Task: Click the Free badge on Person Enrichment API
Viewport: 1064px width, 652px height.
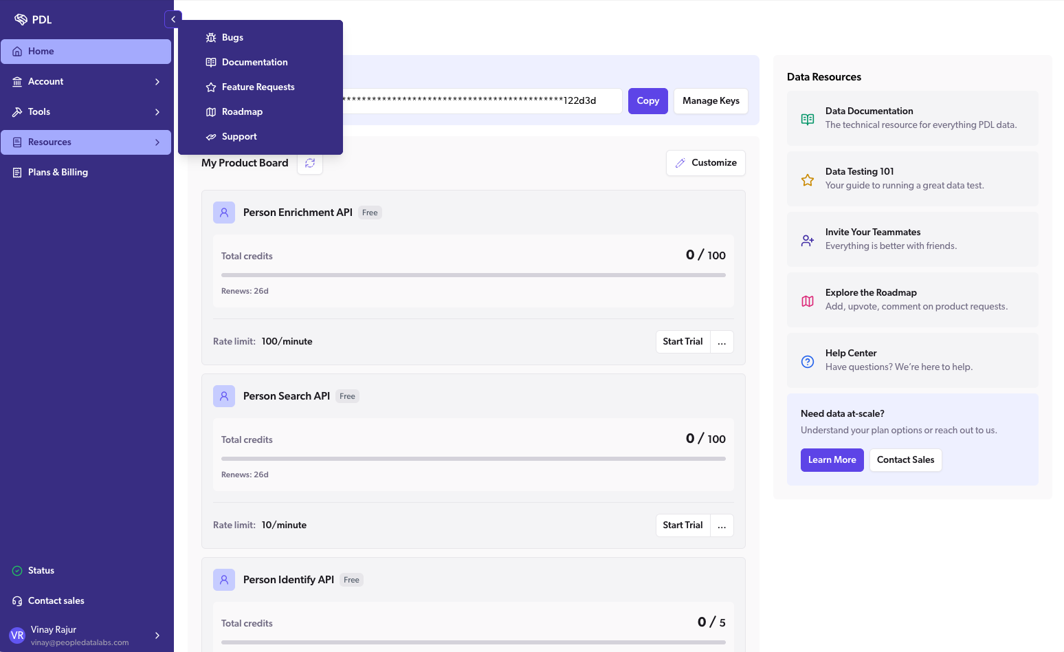Action: tap(370, 213)
